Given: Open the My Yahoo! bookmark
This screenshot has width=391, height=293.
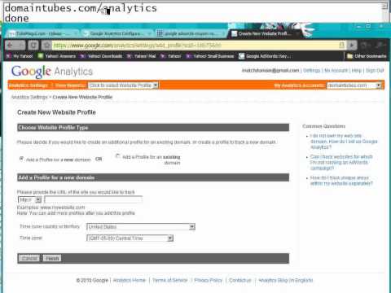Looking at the screenshot, I should [x=20, y=56].
